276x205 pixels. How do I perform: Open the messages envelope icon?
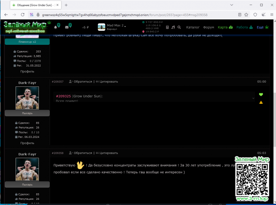pyautogui.click(x=67, y=27)
